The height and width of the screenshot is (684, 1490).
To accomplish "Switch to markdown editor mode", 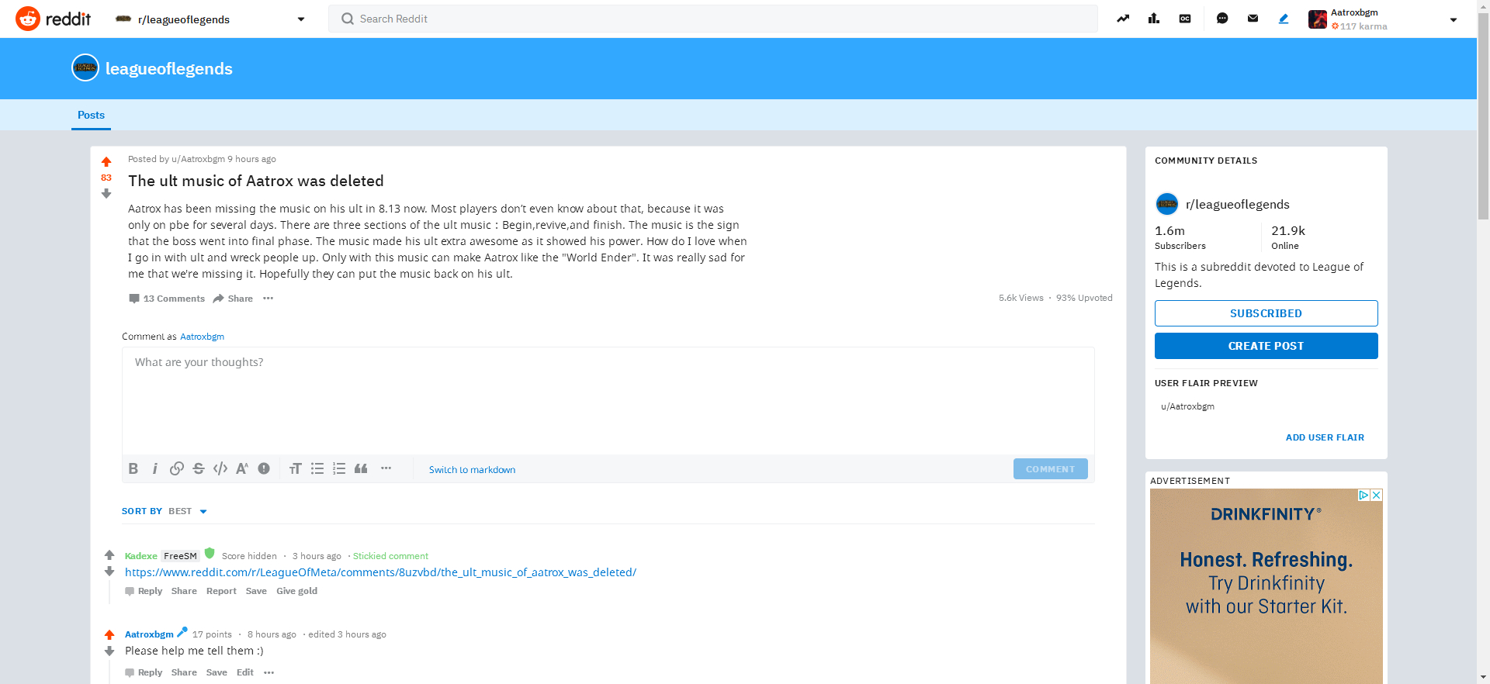I will [x=472, y=470].
